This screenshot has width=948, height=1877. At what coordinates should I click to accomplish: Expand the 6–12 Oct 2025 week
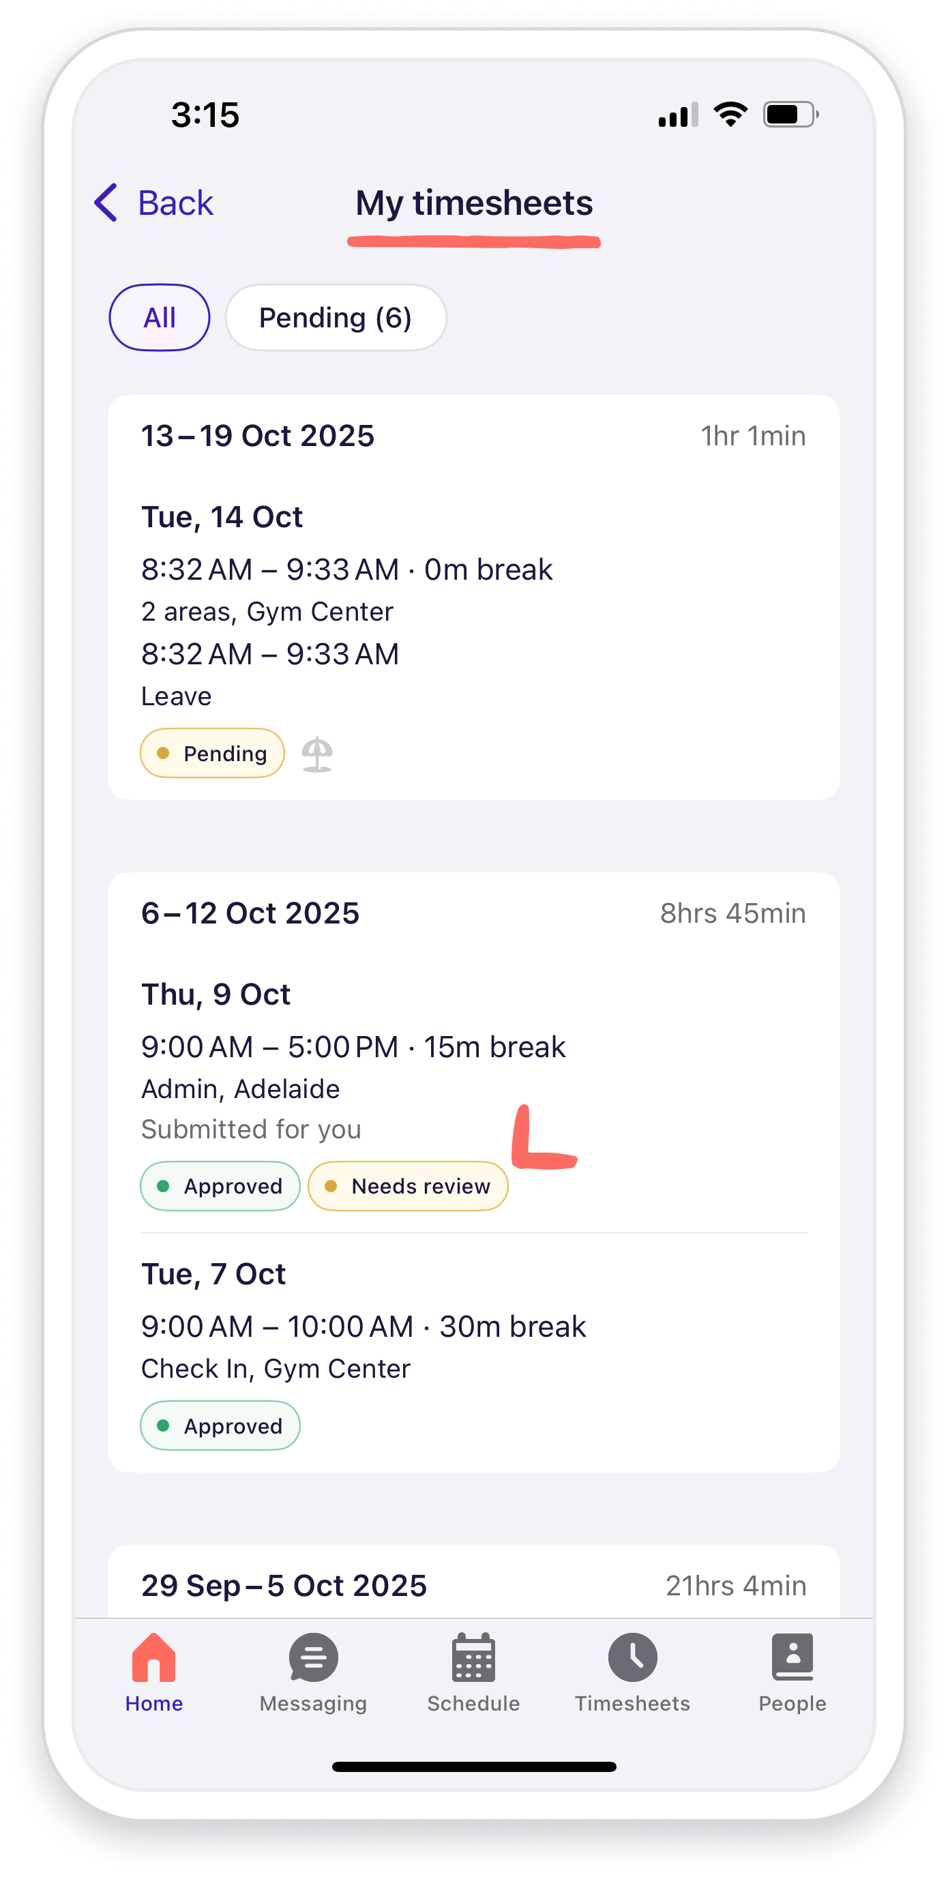(251, 913)
